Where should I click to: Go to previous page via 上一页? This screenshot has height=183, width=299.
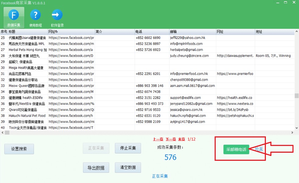click(x=158, y=139)
